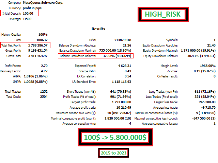Click the Margin Level value 1965.00%

[x=208, y=66]
